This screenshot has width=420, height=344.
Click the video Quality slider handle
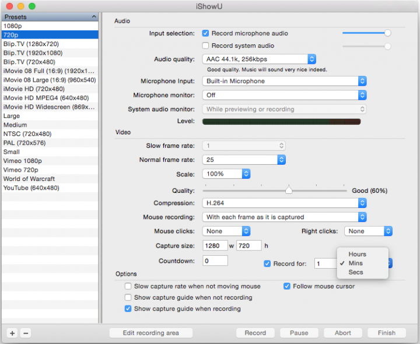pyautogui.click(x=289, y=190)
